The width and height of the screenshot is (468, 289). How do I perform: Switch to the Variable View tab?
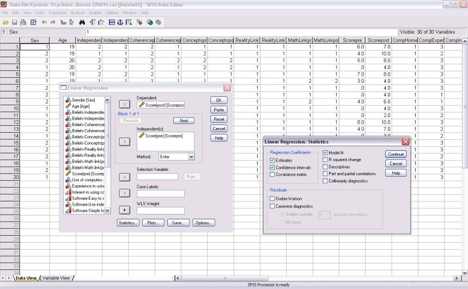coord(56,278)
